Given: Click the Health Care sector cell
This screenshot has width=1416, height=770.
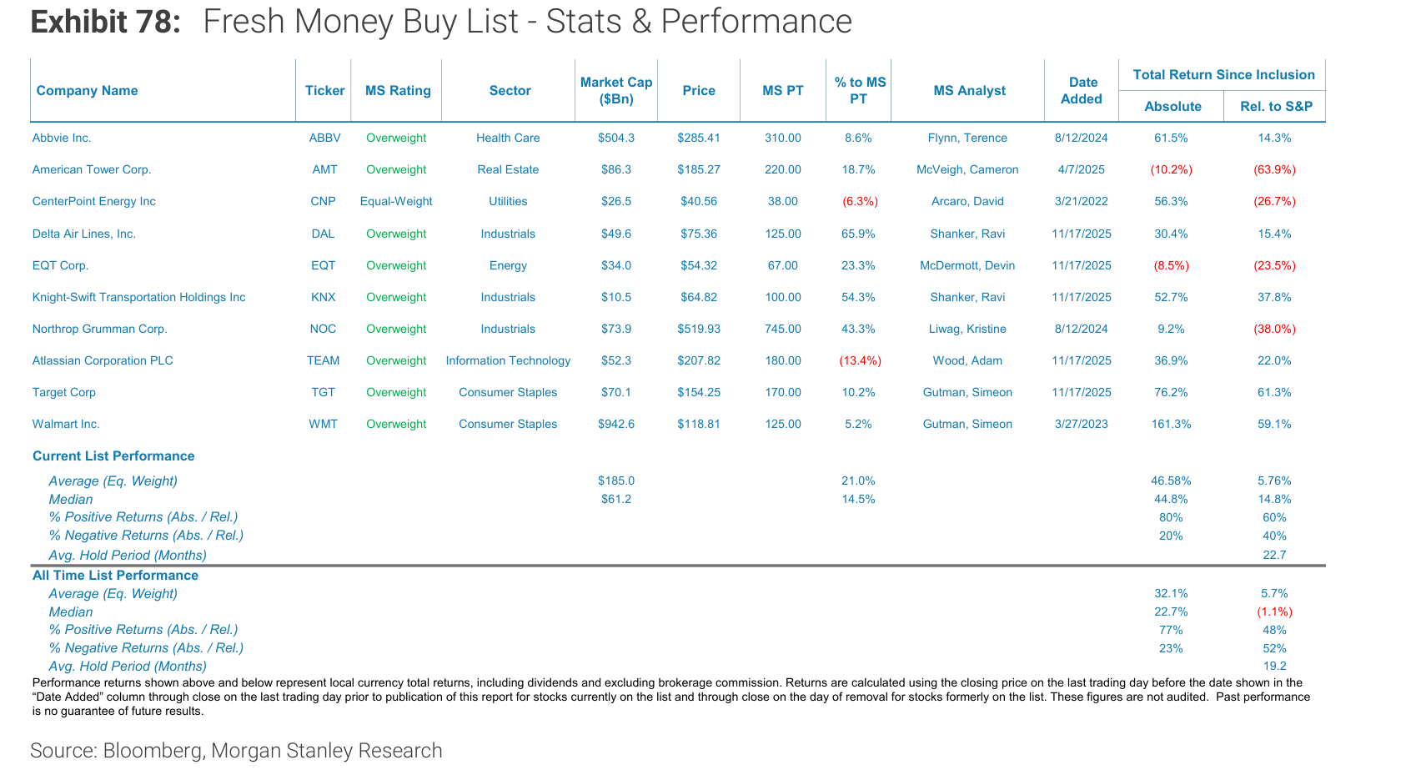Looking at the screenshot, I should (x=508, y=138).
